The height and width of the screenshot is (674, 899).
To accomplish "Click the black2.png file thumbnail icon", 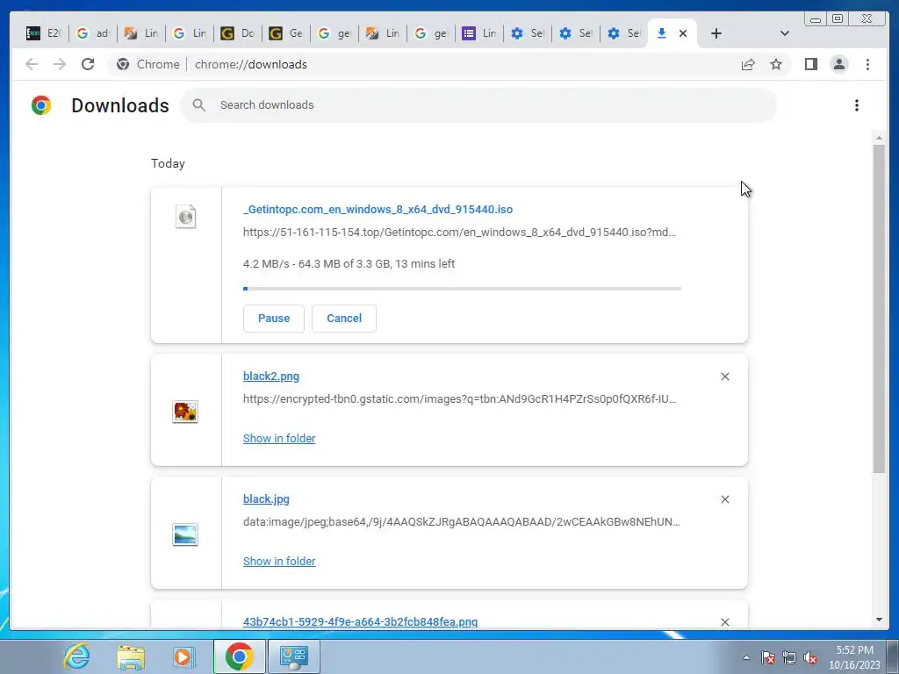I will (185, 412).
